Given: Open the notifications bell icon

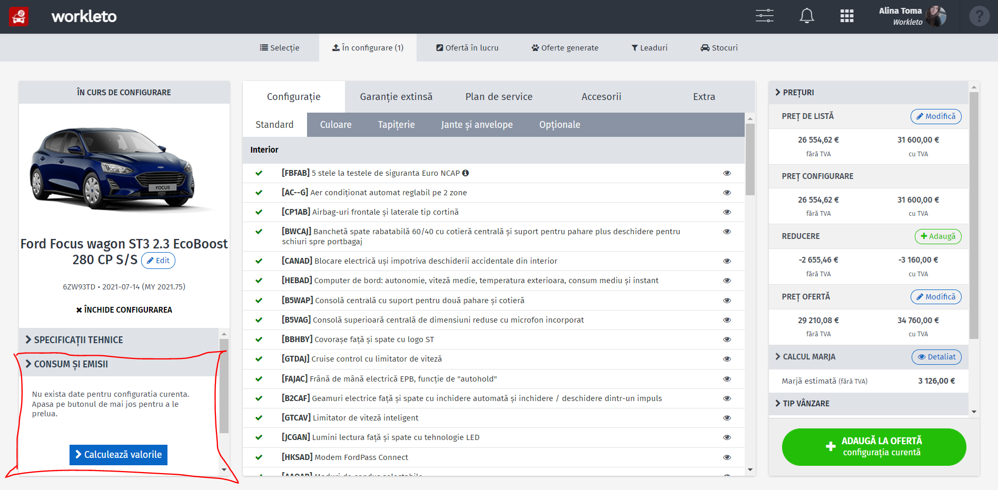Looking at the screenshot, I should 806,16.
